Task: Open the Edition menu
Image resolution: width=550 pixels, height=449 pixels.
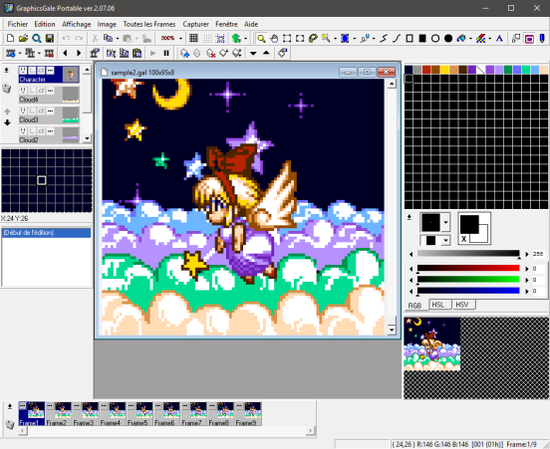Action: (45, 24)
